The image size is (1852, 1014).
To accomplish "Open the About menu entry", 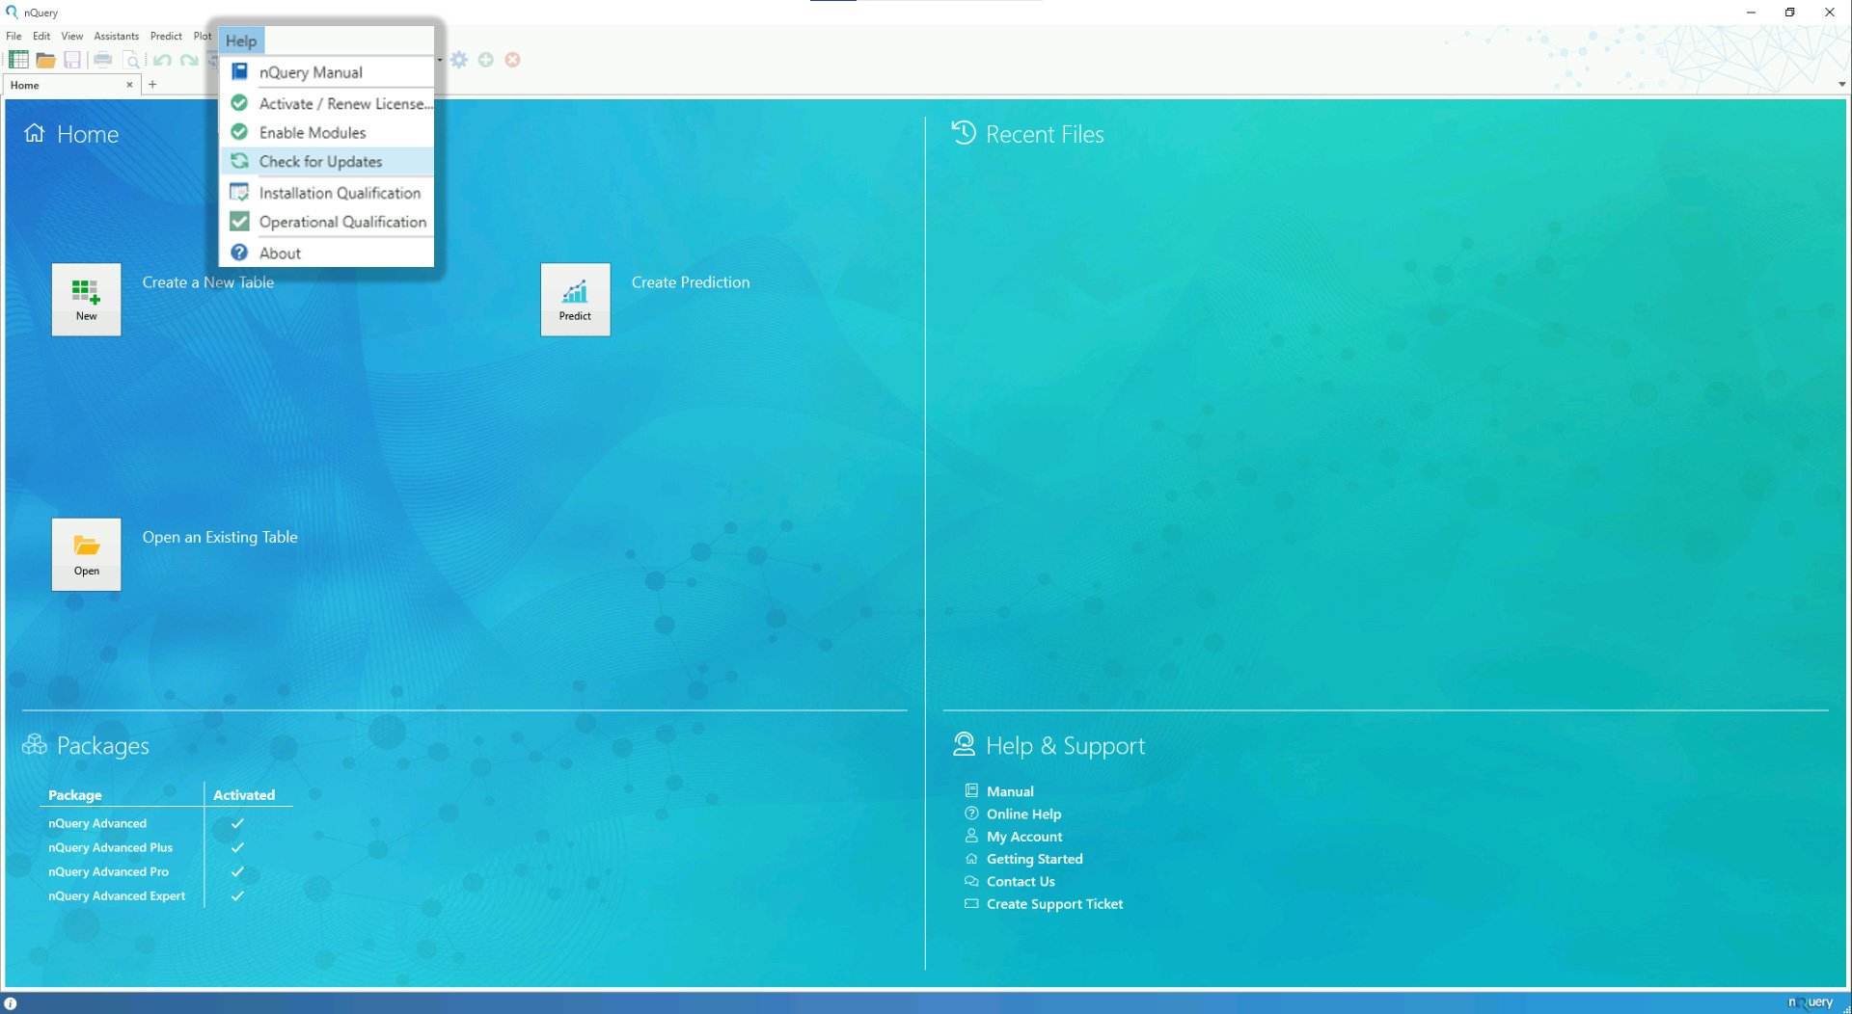I will (x=280, y=253).
